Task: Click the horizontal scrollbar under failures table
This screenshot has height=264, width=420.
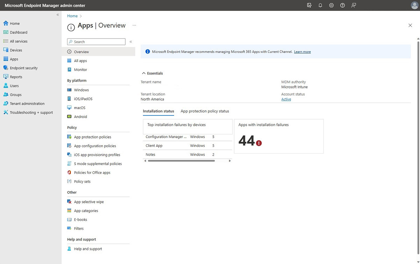Action: point(181,161)
